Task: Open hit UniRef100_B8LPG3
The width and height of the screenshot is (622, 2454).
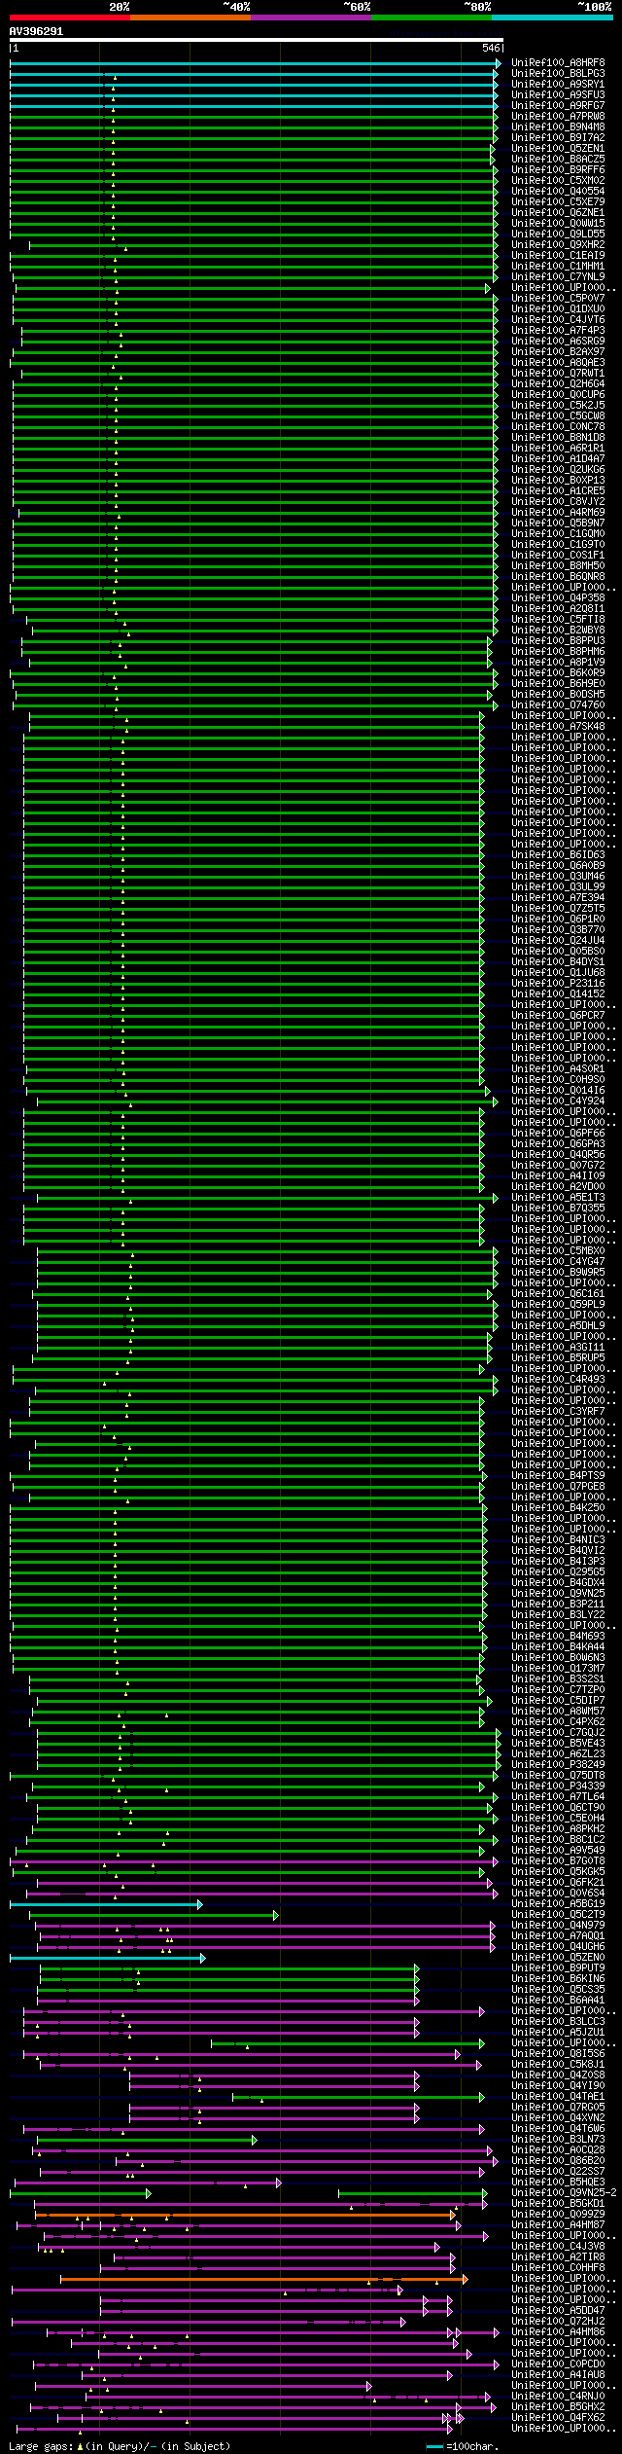Action: (558, 74)
